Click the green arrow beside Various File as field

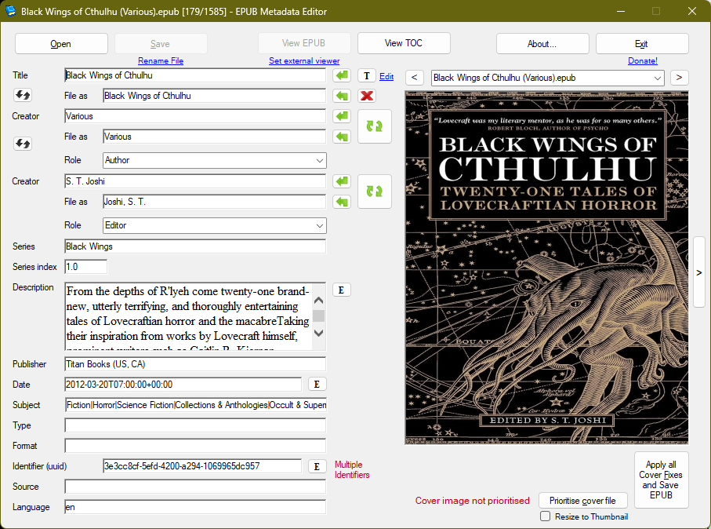click(x=342, y=137)
